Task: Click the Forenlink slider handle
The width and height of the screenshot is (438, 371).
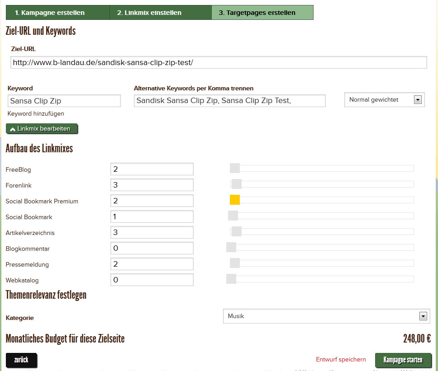Action: [237, 184]
